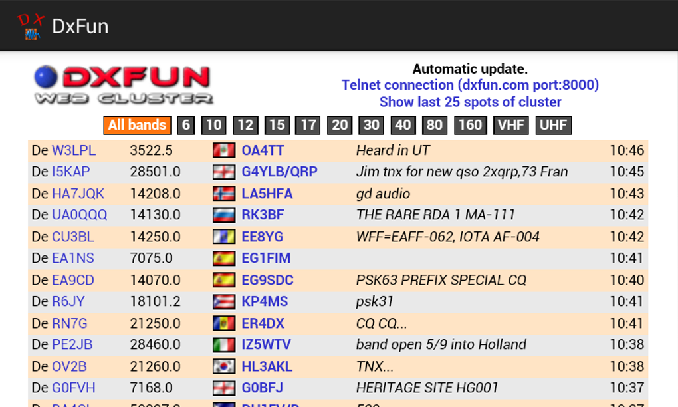Open spotter callsign HA7JQK

78,194
